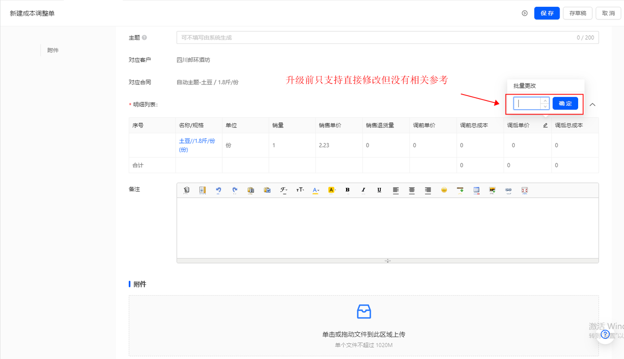Click the 保存 button

tap(547, 13)
